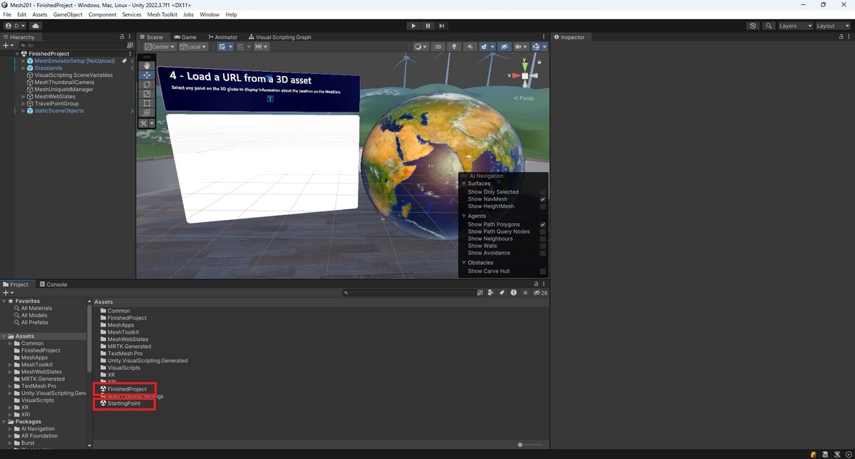
Task: Collapse FinishedProject scene in Hierarchy
Action: [x=16, y=54]
